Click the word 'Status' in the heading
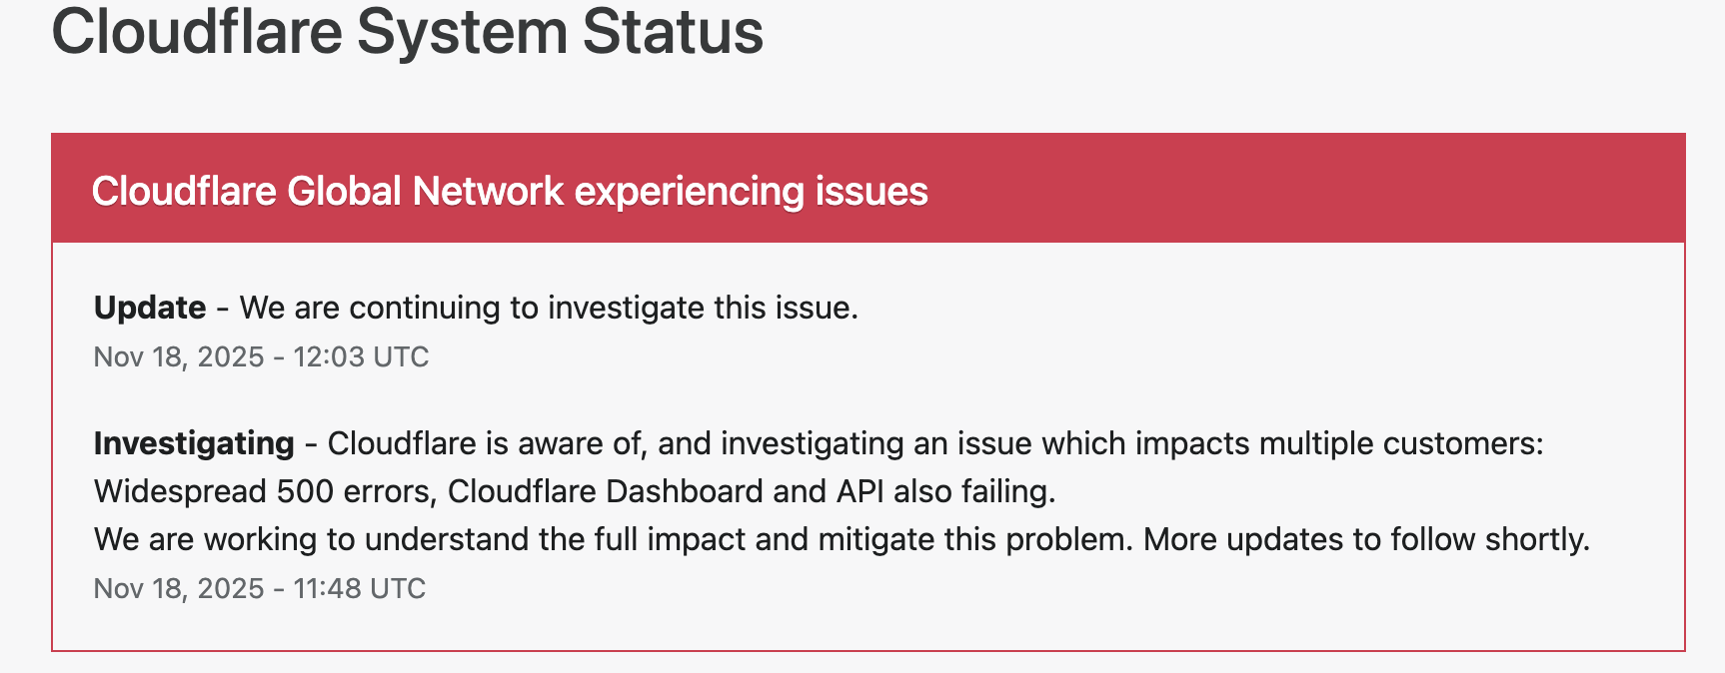Image resolution: width=1725 pixels, height=673 pixels. pos(673,32)
